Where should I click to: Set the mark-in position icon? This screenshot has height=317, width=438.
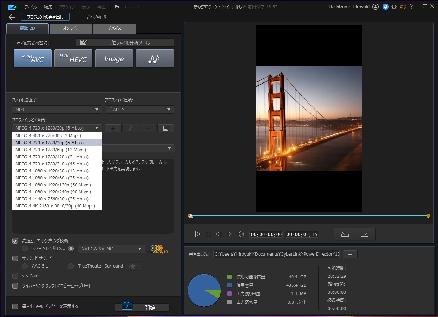(345, 234)
